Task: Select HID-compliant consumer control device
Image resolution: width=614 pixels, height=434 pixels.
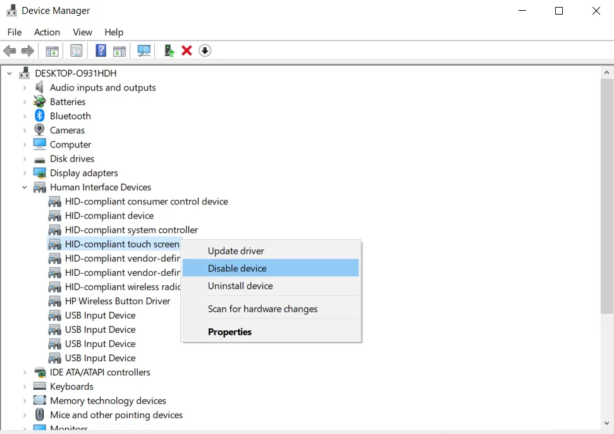Action: click(x=147, y=201)
